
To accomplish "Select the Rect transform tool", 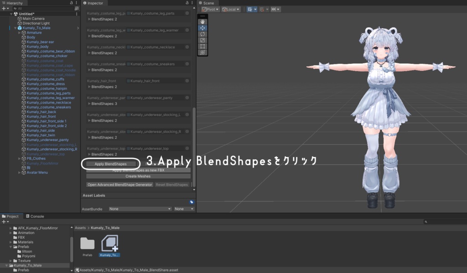I will (x=203, y=46).
